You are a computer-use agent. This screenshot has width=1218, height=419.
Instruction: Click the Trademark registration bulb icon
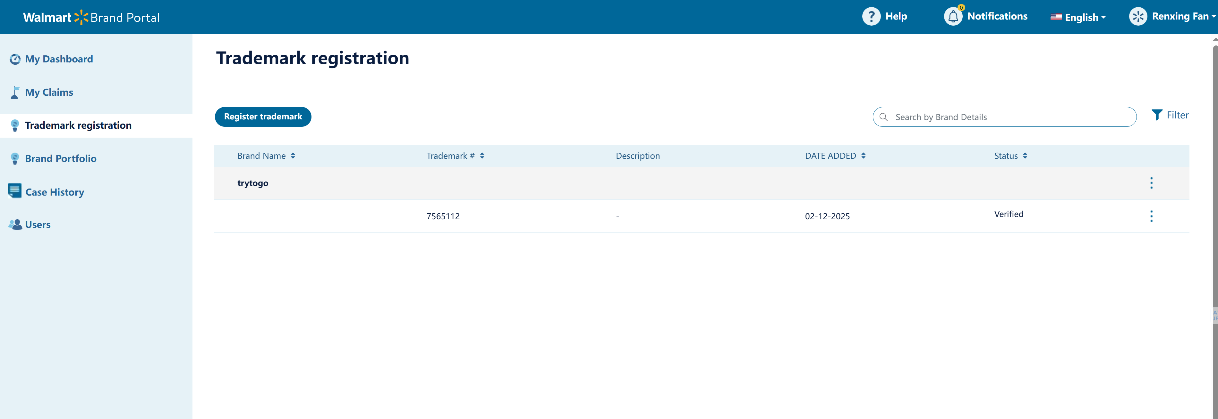[15, 125]
